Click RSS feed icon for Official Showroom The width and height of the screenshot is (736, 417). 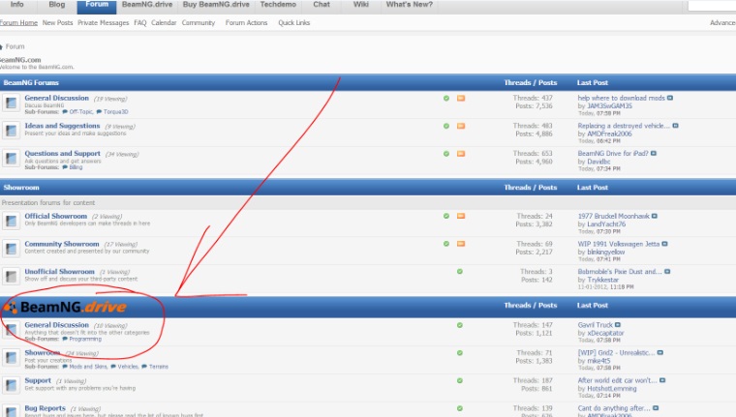tap(461, 216)
